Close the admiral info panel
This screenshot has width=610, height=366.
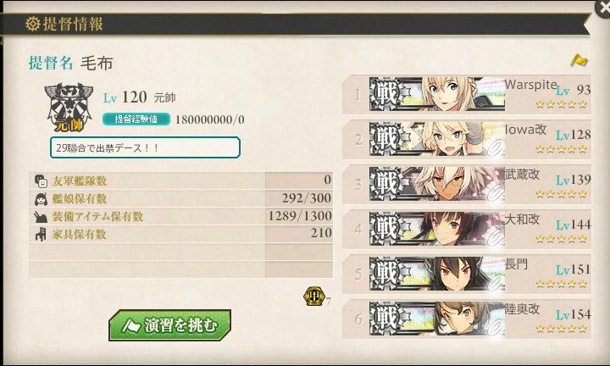point(604,8)
